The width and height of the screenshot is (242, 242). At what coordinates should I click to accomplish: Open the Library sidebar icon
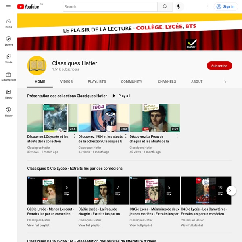8,94
